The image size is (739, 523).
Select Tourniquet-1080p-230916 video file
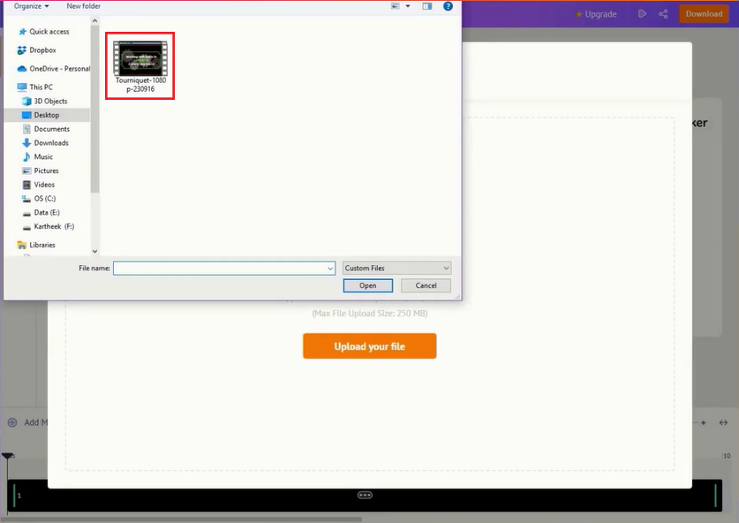coord(140,66)
